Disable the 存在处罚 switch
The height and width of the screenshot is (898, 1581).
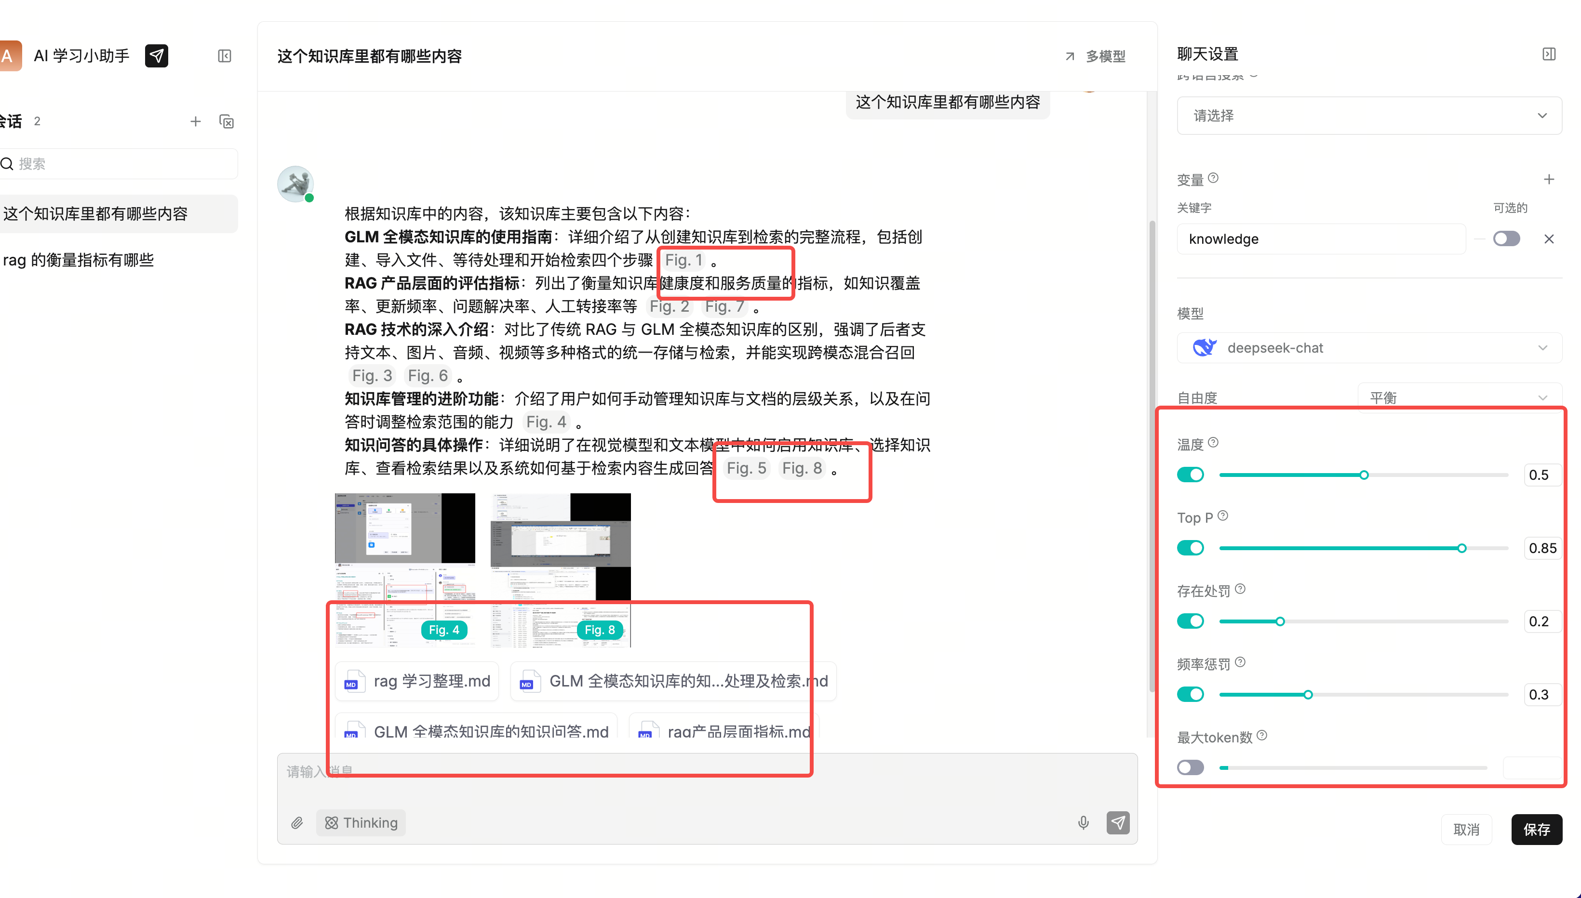coord(1191,621)
